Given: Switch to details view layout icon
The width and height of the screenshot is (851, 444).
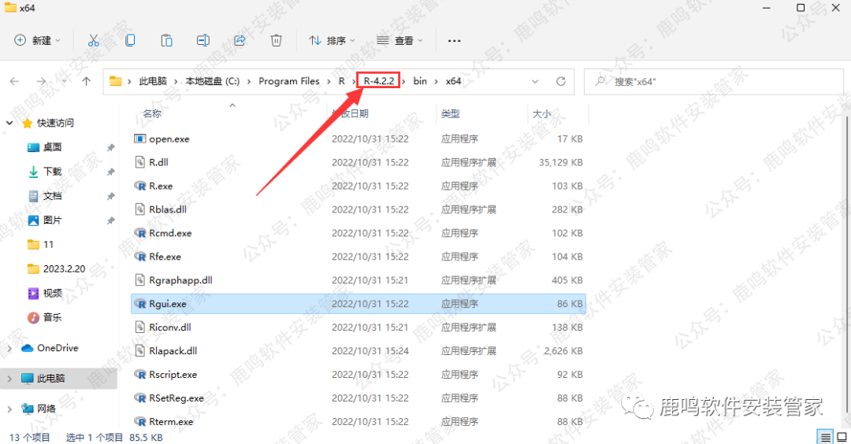Looking at the screenshot, I should (824, 437).
